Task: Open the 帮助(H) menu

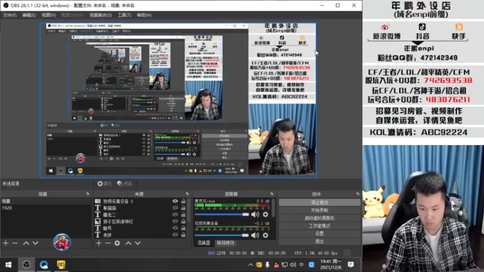Action: click(144, 15)
